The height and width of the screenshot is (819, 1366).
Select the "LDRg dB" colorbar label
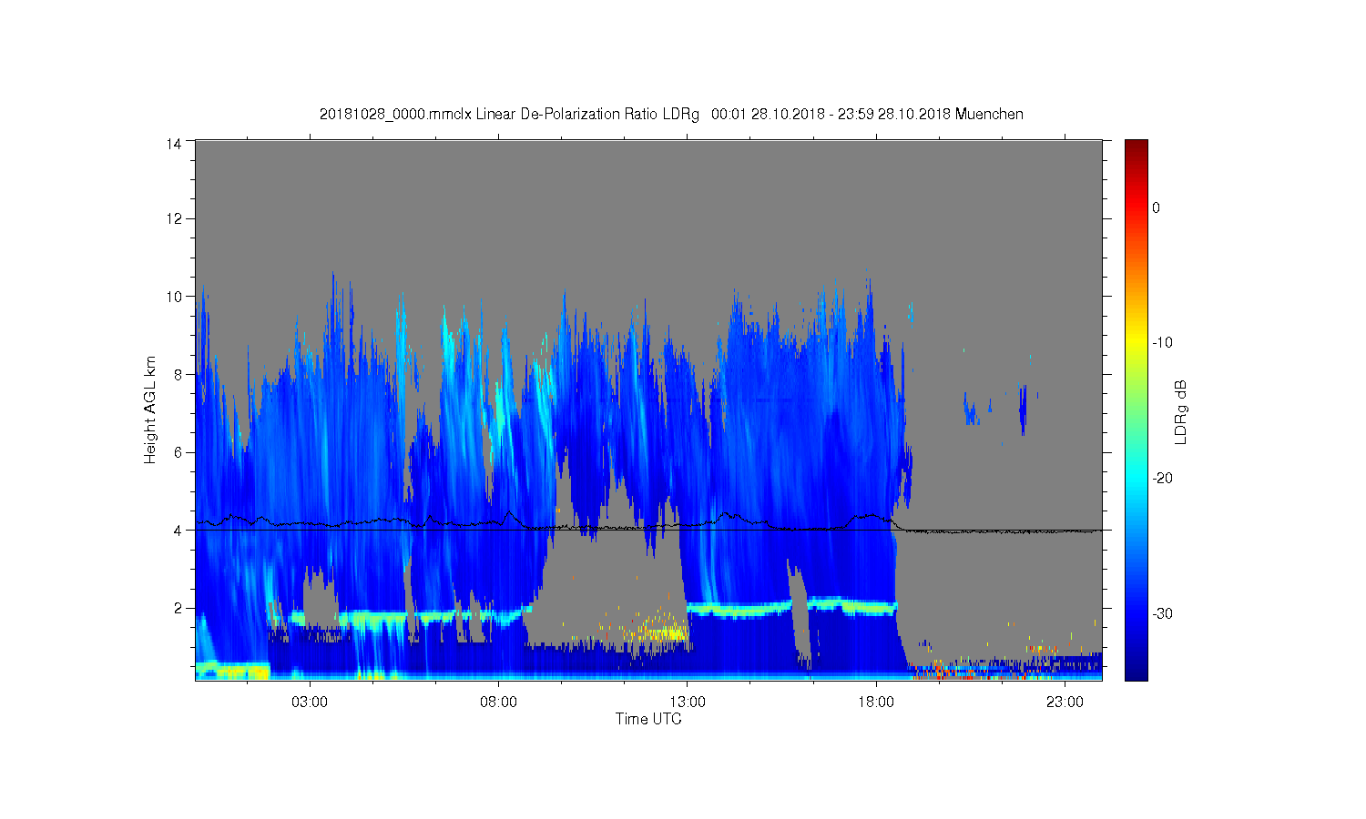tap(1181, 411)
